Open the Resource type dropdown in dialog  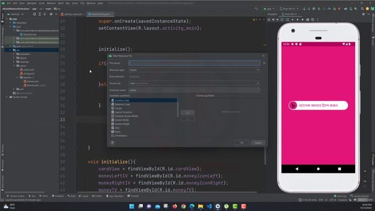click(x=194, y=70)
